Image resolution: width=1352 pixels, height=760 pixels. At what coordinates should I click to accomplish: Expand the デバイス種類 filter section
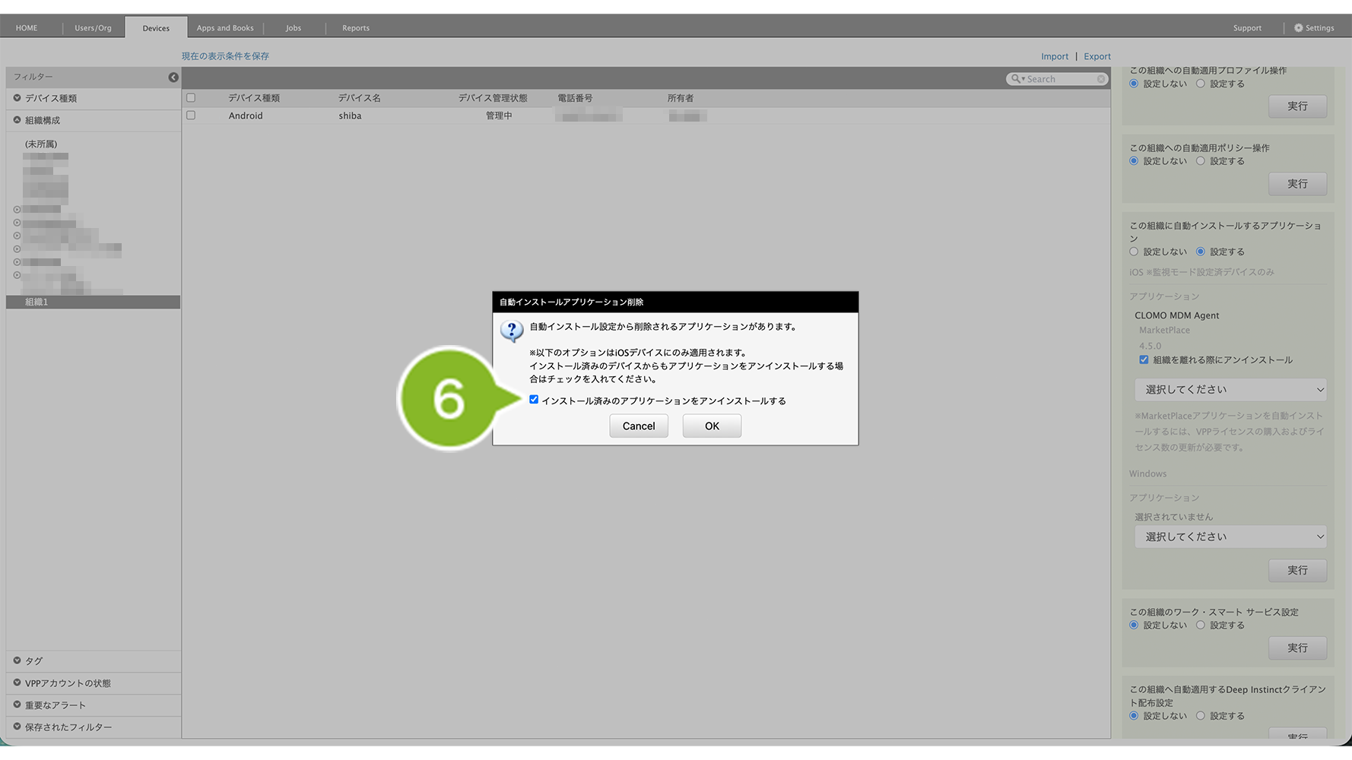tap(17, 98)
